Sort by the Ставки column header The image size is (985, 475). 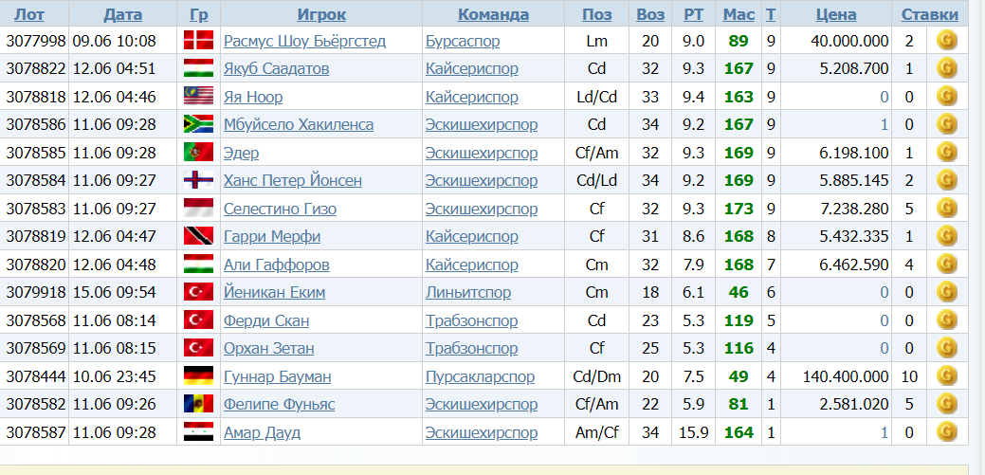tap(929, 14)
